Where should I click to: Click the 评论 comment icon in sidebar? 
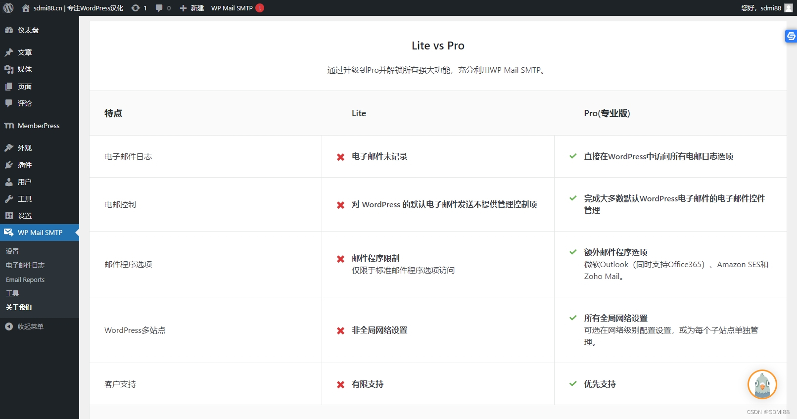coord(9,103)
